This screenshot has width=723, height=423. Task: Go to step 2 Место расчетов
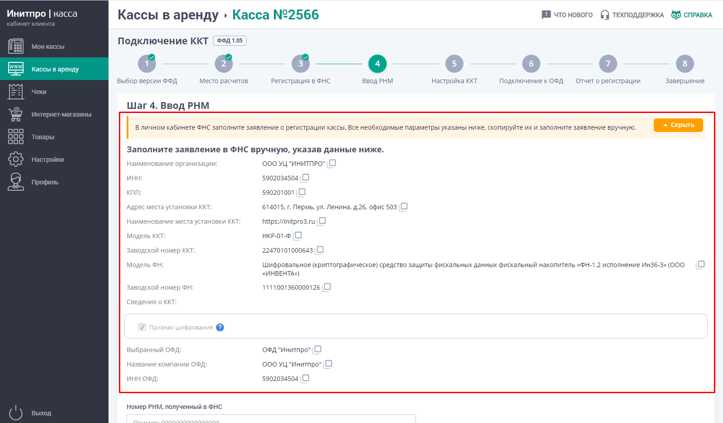[x=224, y=64]
